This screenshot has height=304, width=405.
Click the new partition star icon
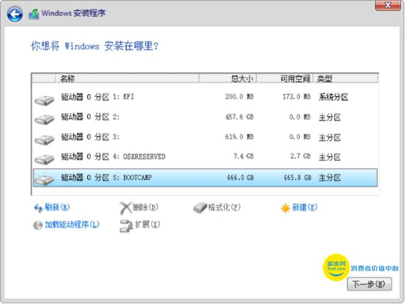[286, 208]
